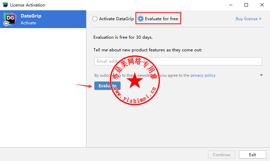Select the DataGrip product in sidebar
This screenshot has width=270, height=161.
point(43,19)
